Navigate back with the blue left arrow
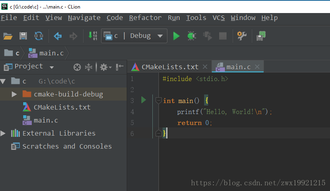This screenshot has height=191, width=330. pos(57,36)
